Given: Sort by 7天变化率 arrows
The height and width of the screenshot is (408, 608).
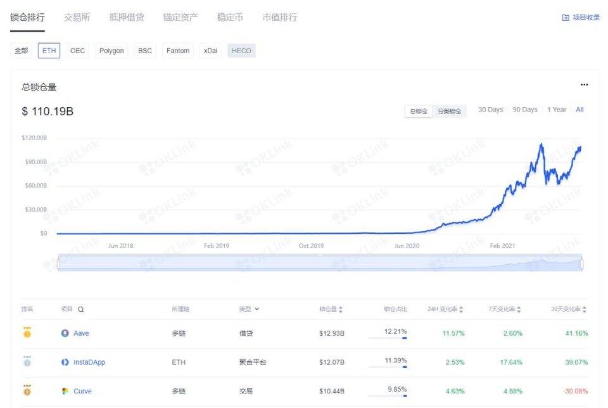Looking at the screenshot, I should (x=519, y=309).
